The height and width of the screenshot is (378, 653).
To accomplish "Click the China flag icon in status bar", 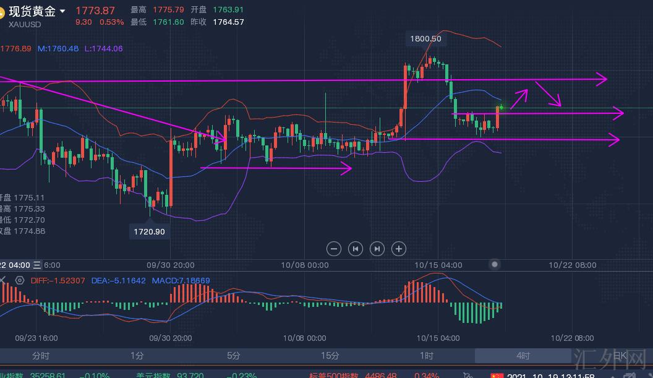I will pos(497,376).
